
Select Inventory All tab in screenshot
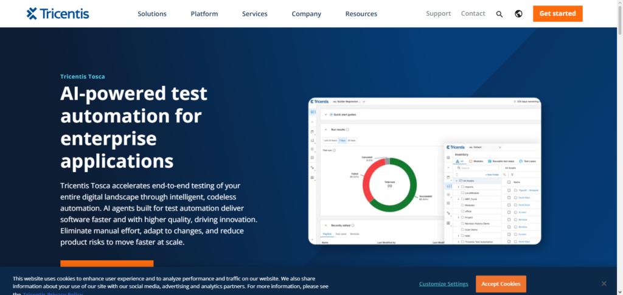459,162
